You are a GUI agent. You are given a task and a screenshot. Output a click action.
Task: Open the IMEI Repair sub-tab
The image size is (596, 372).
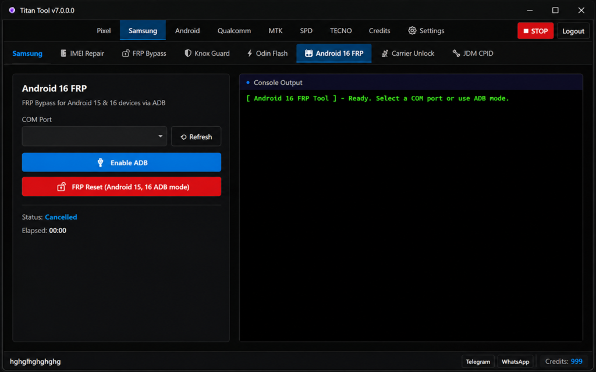click(83, 53)
